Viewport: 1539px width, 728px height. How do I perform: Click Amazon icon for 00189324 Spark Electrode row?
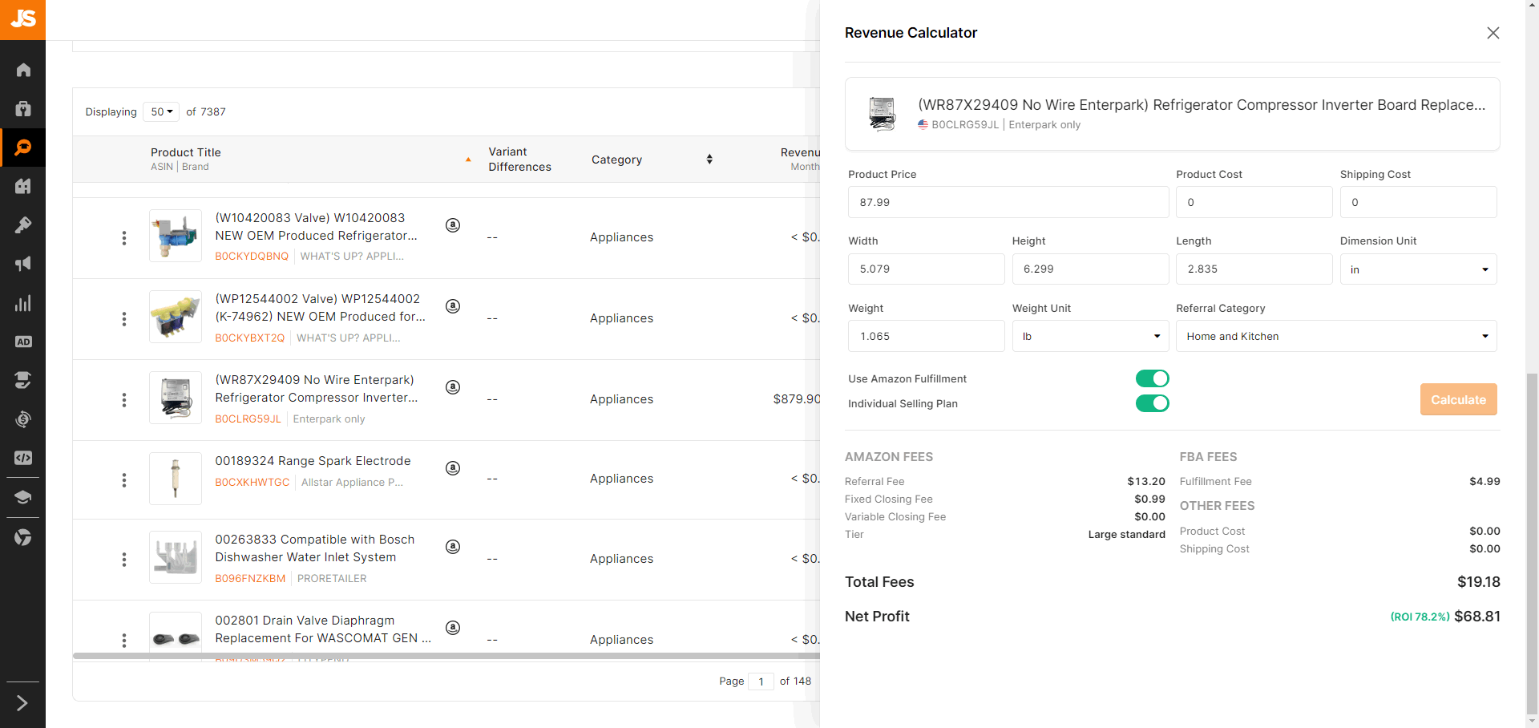[x=453, y=468]
